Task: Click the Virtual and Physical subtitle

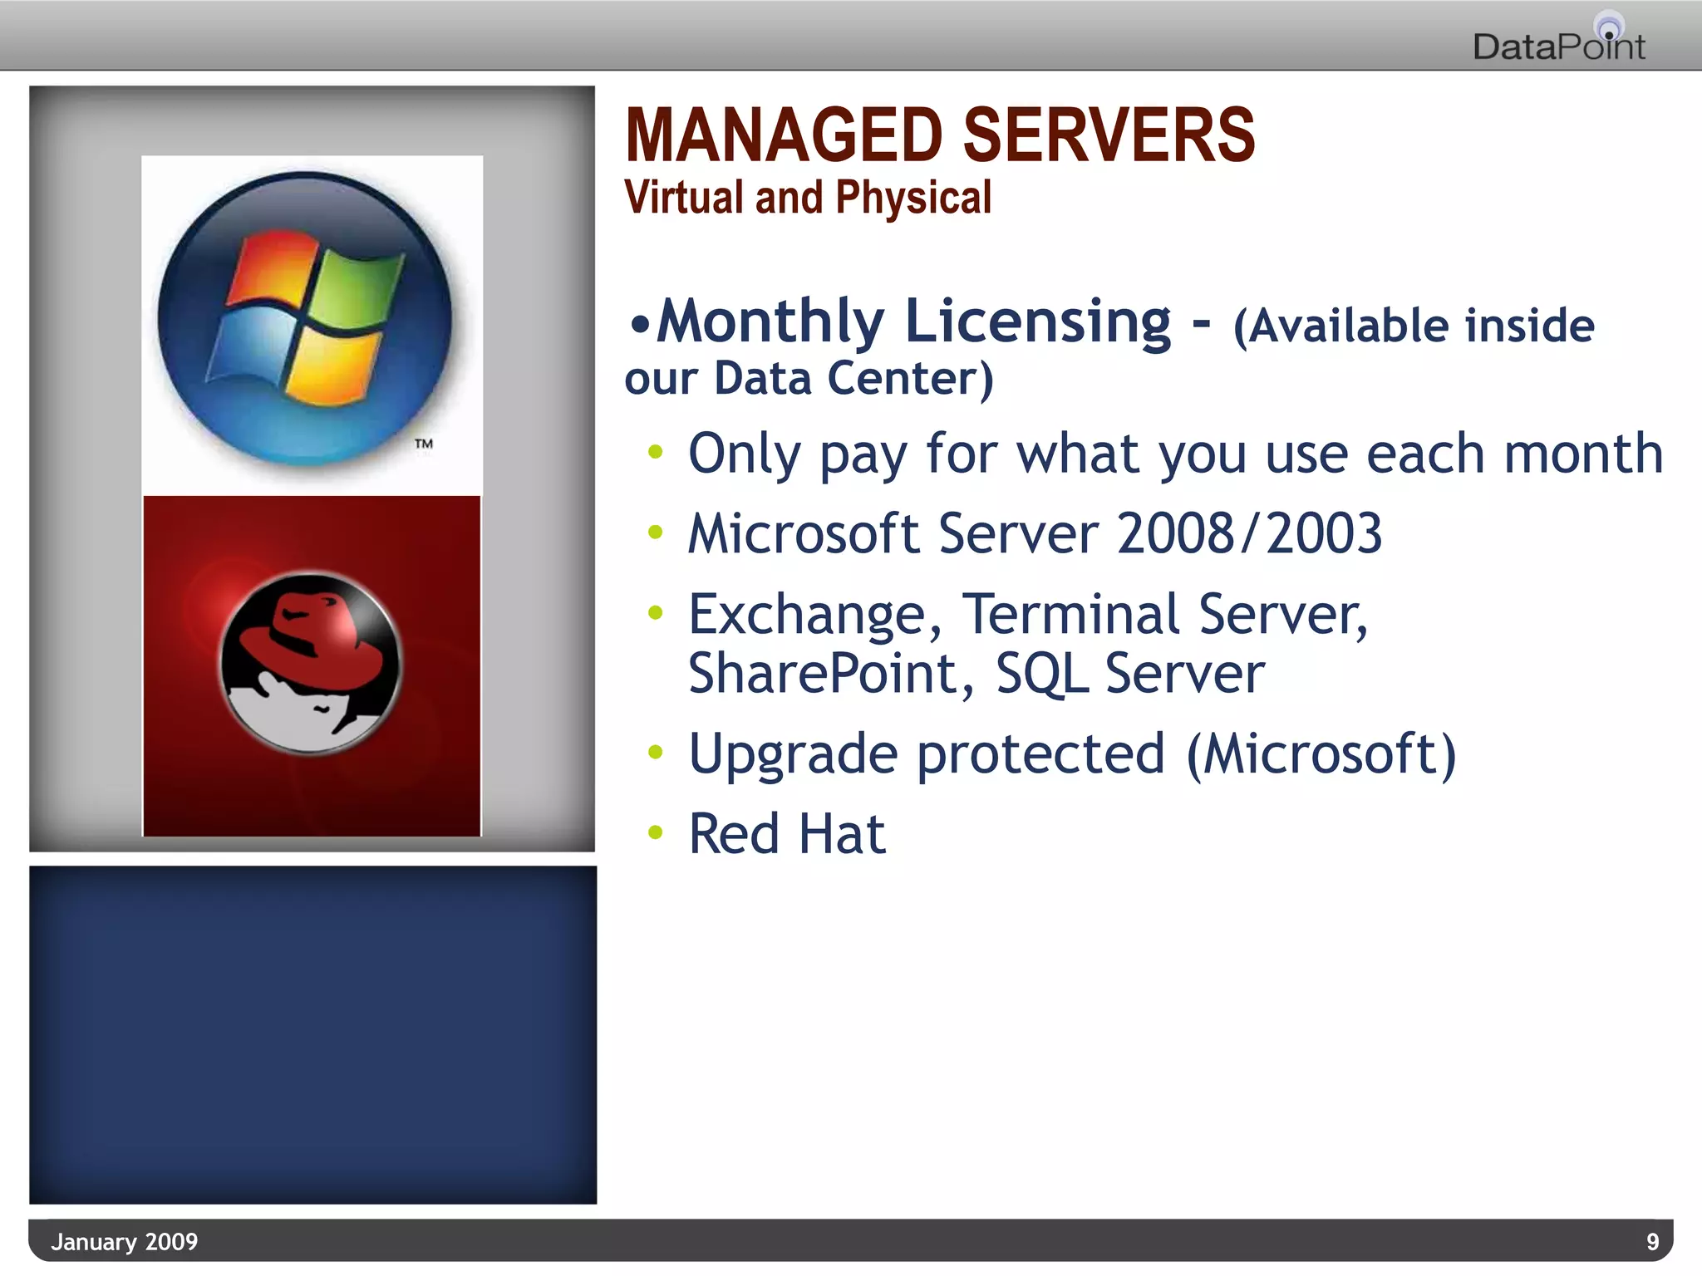Action: point(807,198)
